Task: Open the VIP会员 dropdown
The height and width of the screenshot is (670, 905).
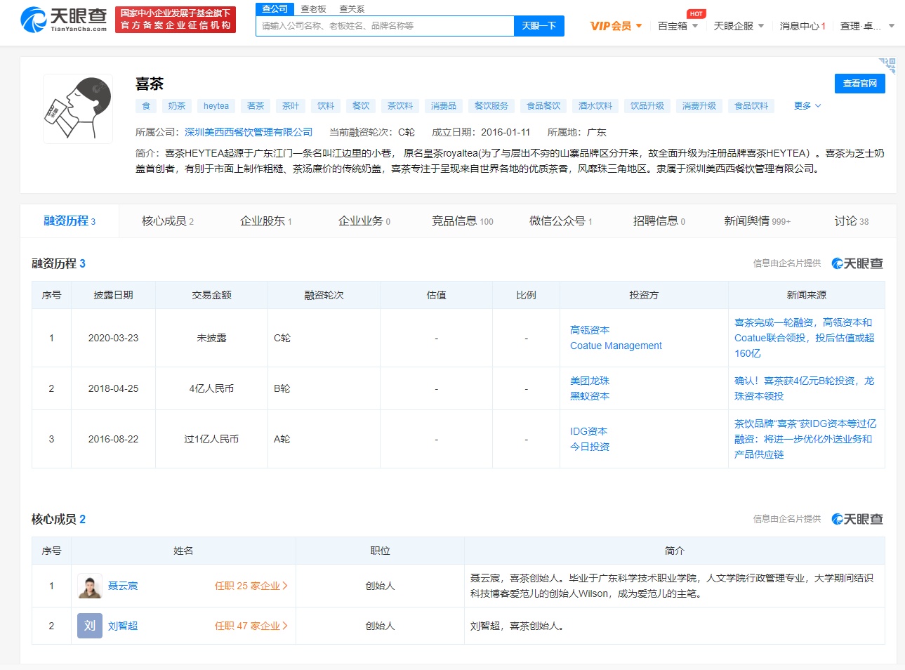Action: coord(616,26)
